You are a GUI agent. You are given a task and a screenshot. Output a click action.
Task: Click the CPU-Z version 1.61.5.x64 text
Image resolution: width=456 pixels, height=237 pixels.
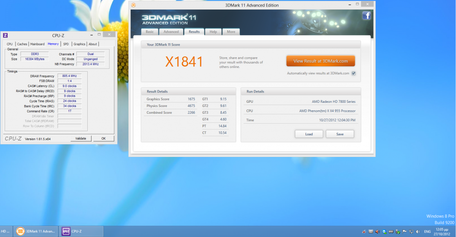(x=38, y=139)
